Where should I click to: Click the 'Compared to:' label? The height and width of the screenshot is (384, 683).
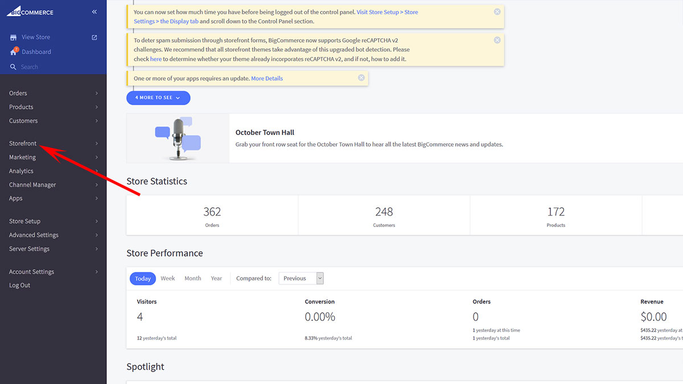click(x=254, y=278)
